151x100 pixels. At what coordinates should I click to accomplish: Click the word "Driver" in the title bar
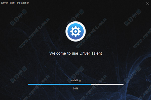[x=4, y=3]
